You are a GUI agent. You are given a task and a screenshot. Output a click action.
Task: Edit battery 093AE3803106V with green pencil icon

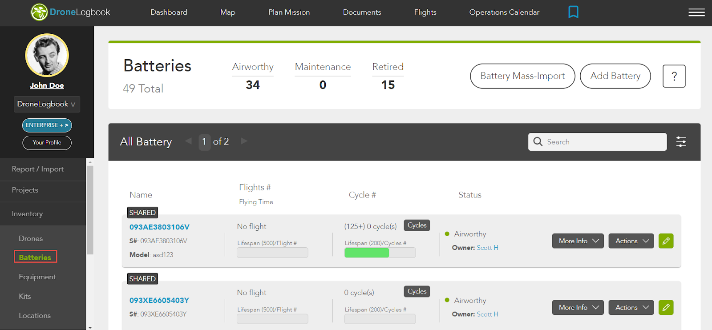click(666, 241)
